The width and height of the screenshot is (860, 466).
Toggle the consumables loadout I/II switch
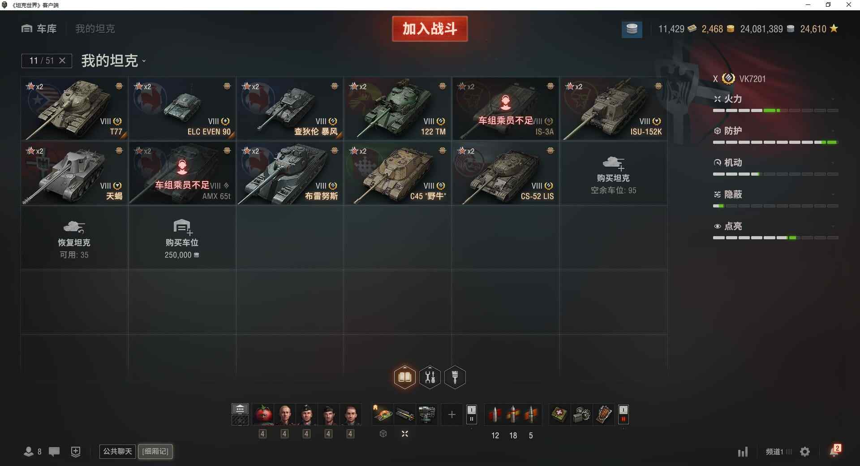pos(623,414)
